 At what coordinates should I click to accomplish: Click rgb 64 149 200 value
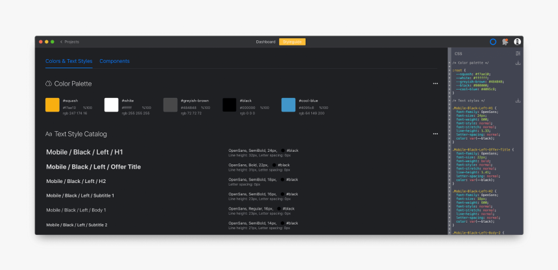tap(311, 114)
